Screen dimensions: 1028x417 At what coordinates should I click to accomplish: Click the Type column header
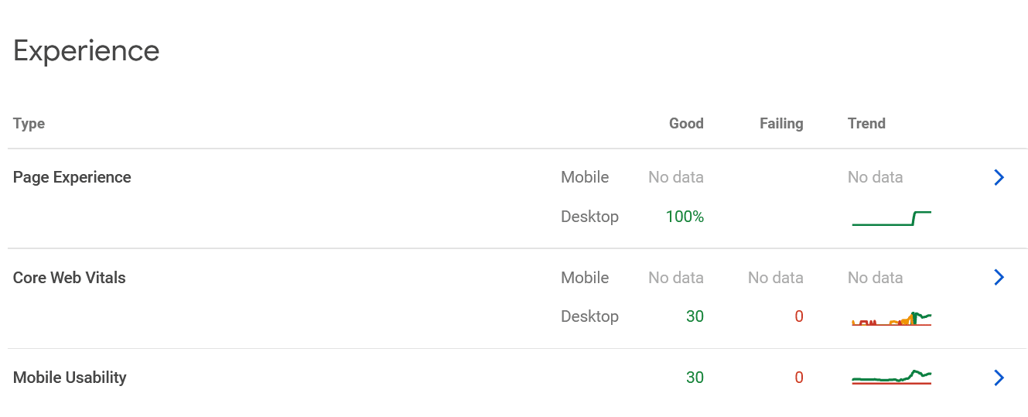[x=29, y=124]
